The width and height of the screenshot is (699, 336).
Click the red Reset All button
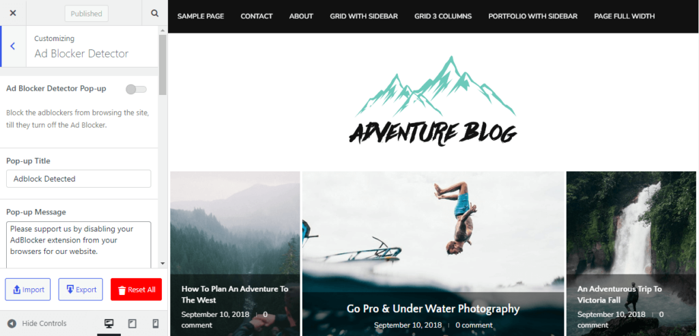click(137, 289)
